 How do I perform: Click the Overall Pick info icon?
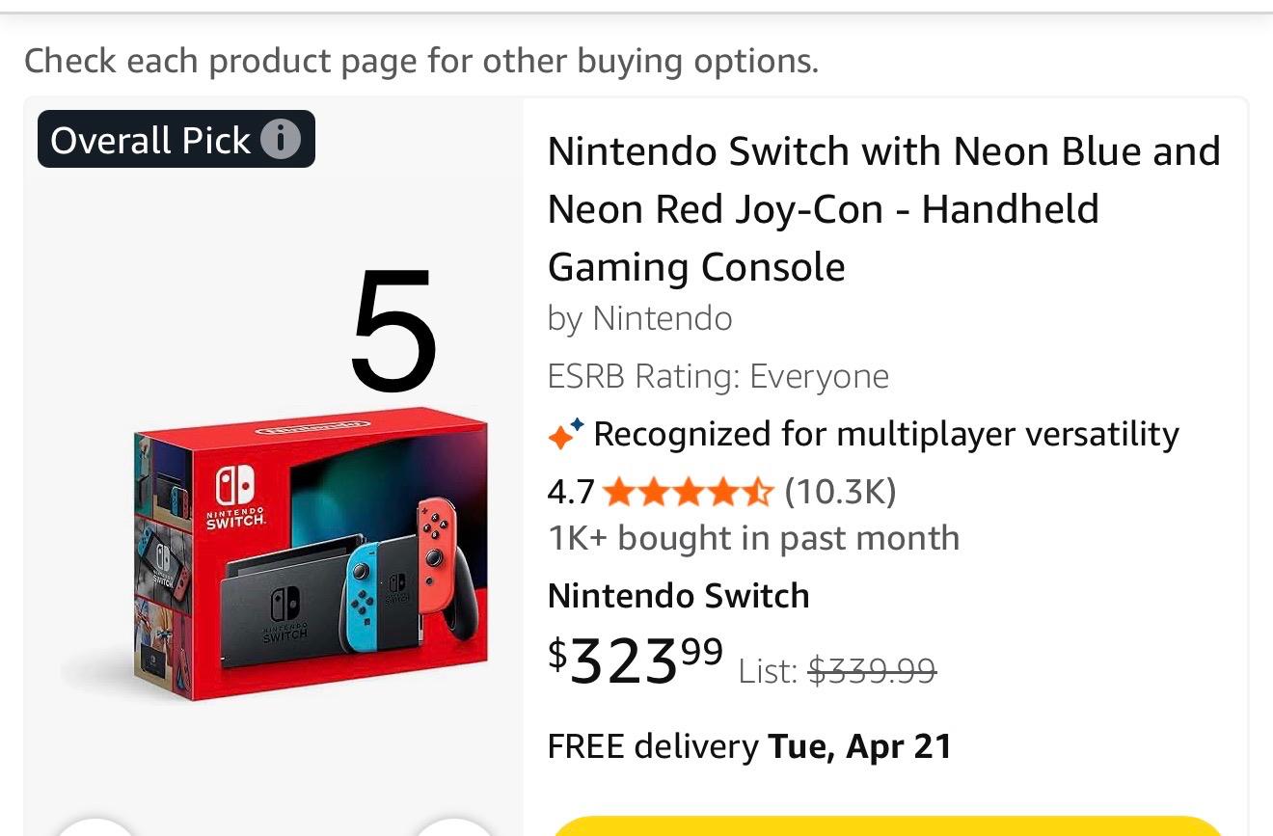pos(281,141)
